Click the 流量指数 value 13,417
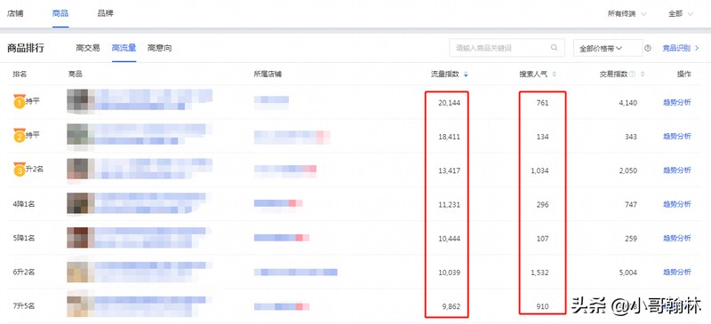The image size is (711, 324). (x=449, y=170)
